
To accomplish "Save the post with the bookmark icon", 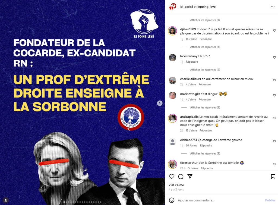I will tap(273, 176).
